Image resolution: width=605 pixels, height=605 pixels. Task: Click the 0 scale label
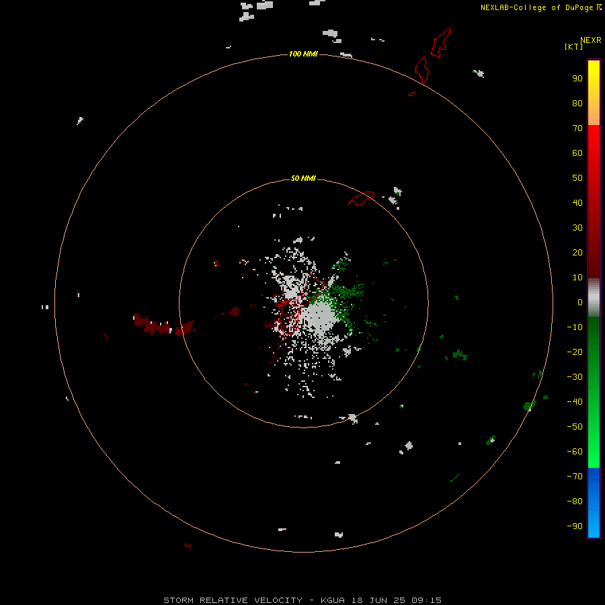point(580,302)
